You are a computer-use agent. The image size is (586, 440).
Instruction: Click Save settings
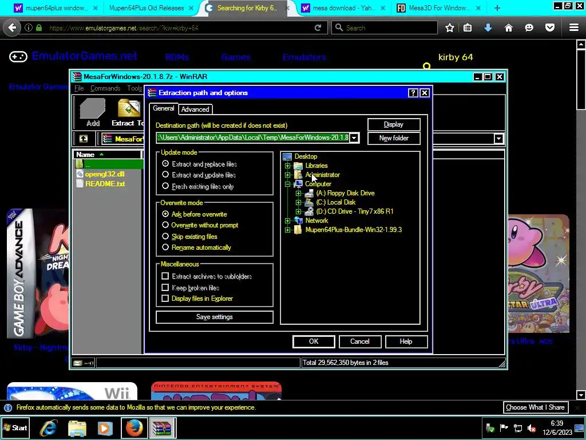[x=215, y=317]
